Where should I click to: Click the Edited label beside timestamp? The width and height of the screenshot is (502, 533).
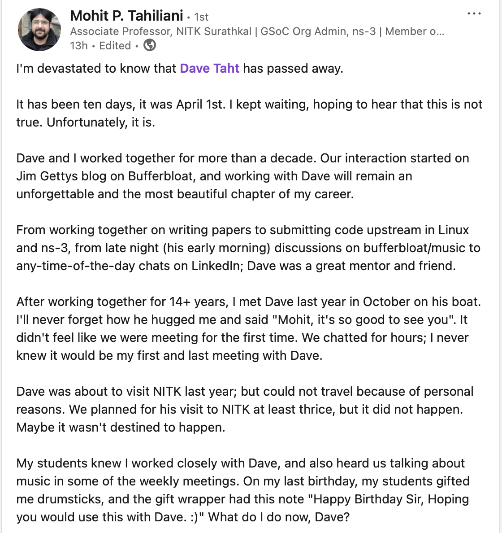(115, 46)
